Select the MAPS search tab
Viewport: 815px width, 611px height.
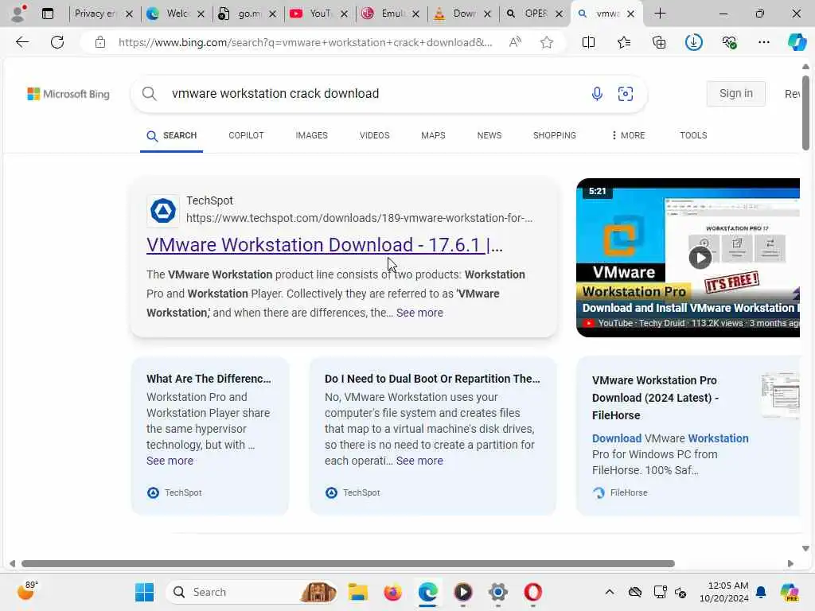click(x=433, y=135)
